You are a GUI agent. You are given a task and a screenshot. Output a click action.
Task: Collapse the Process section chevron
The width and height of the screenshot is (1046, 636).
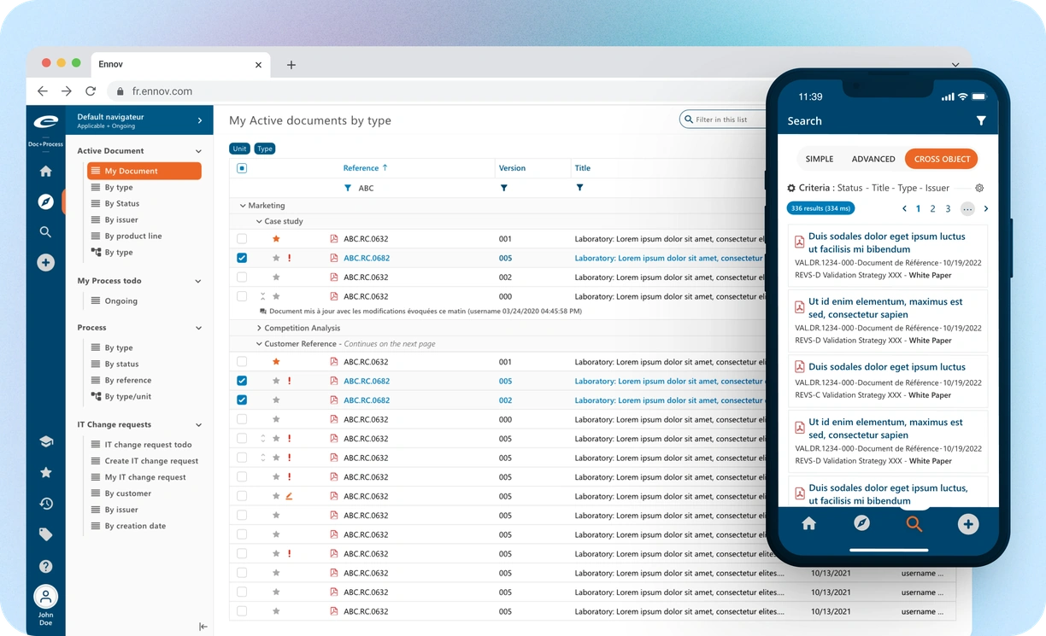point(198,328)
